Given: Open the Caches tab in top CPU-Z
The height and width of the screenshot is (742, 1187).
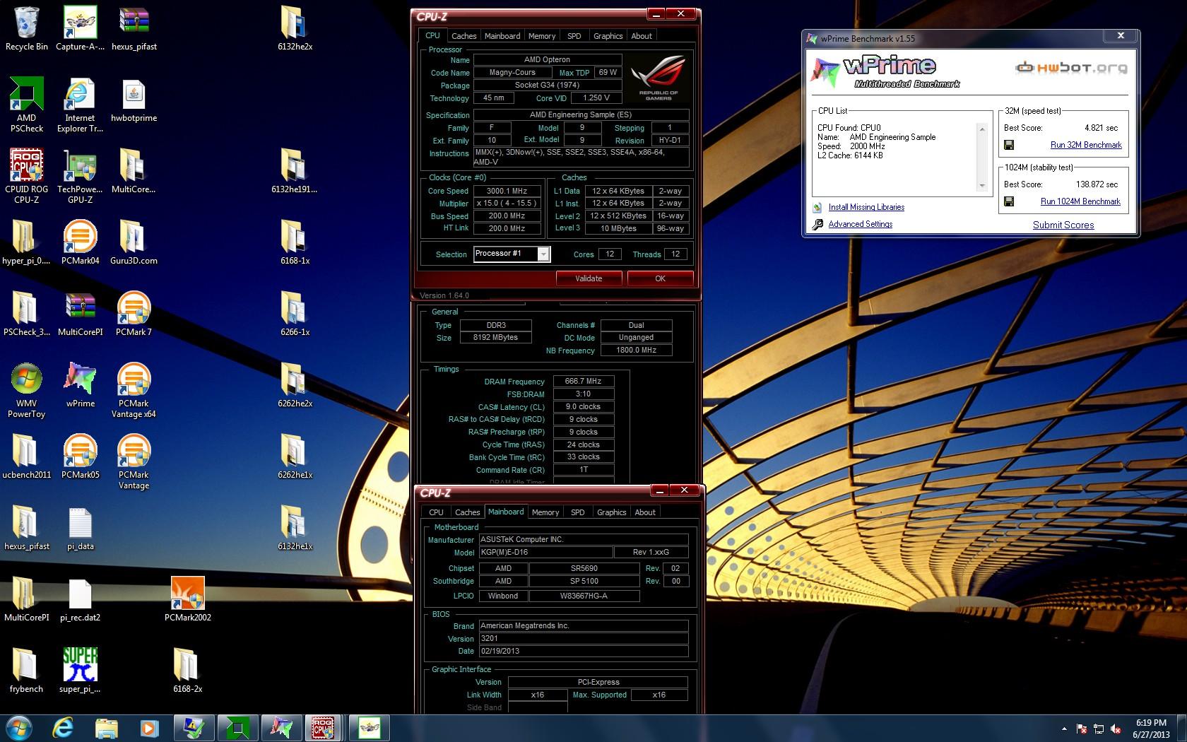Looking at the screenshot, I should tap(463, 36).
